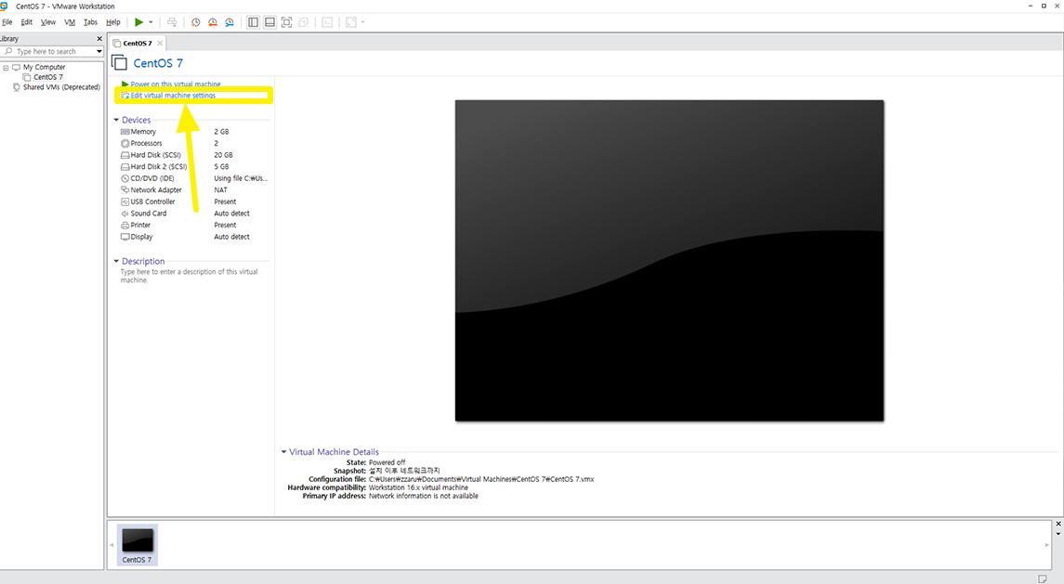Toggle the library sidebar view icon

(x=253, y=22)
